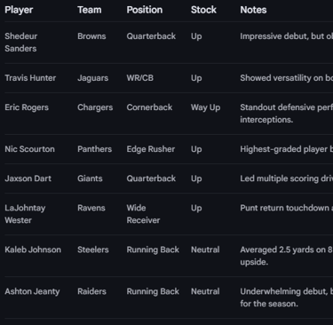Select the Travis Hunter player name

(30, 78)
